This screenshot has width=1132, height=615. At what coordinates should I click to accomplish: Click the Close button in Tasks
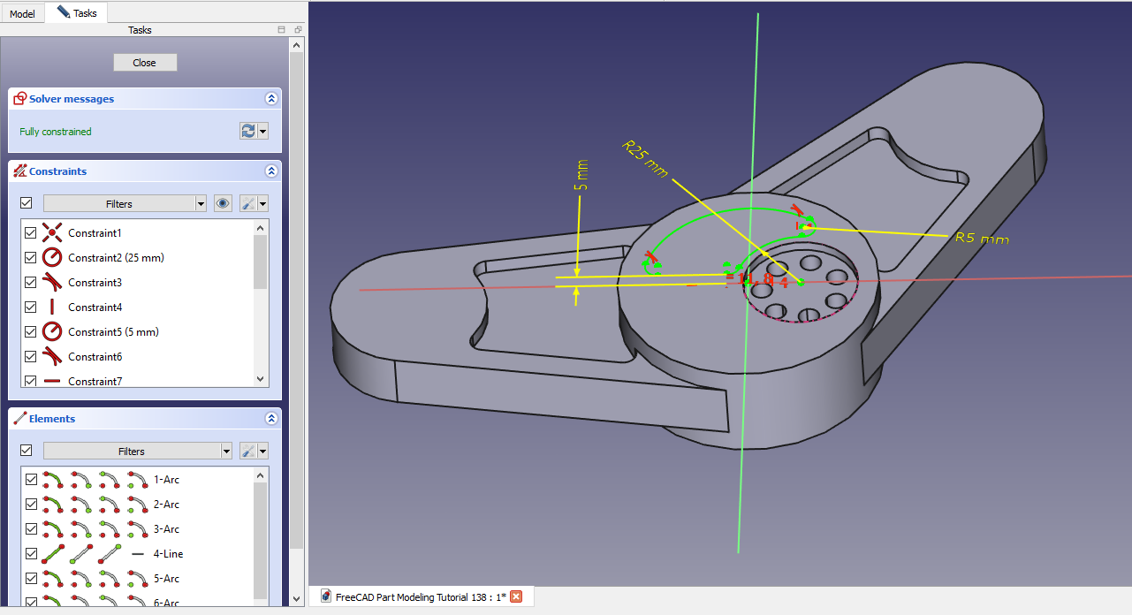145,63
